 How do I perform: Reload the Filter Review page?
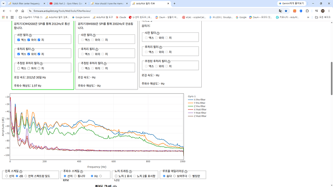(16, 11)
